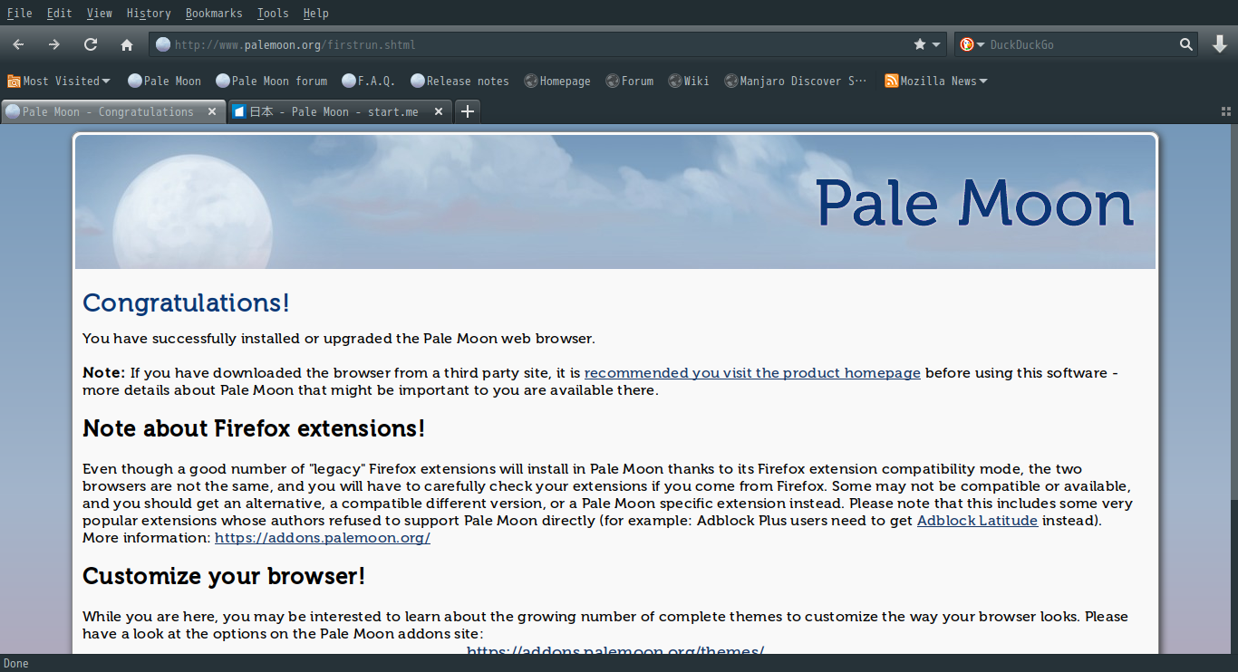Reload the current page
The image size is (1238, 672).
(91, 44)
